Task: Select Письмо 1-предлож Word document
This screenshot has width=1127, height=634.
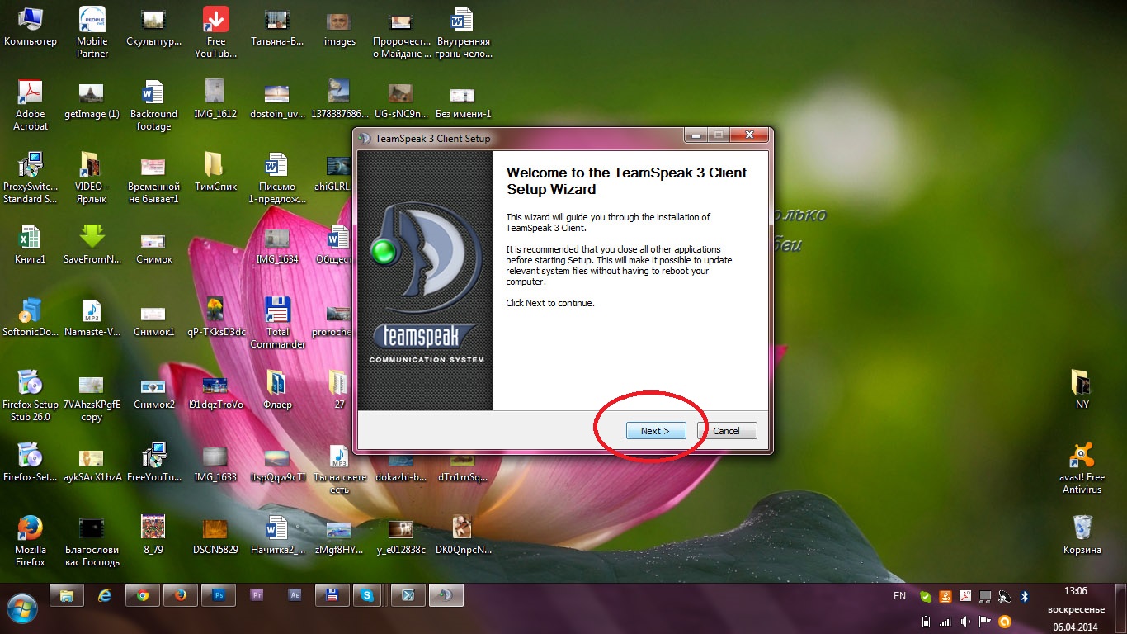Action: coord(277,177)
